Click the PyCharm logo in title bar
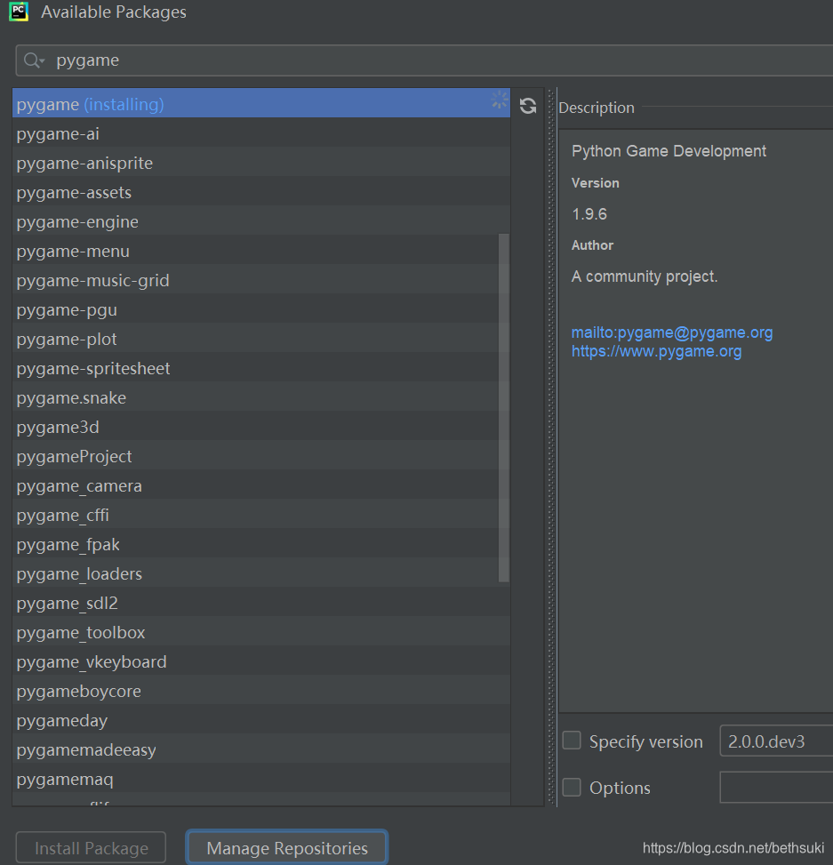The image size is (833, 865). (x=19, y=12)
